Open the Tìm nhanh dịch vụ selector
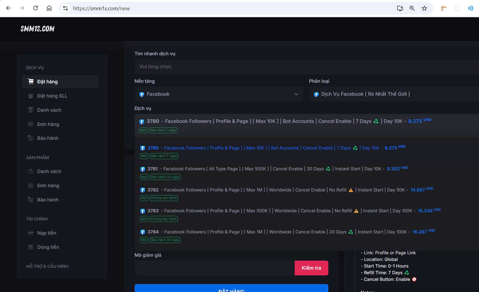Screen dimensions: 479x292 (307, 67)
